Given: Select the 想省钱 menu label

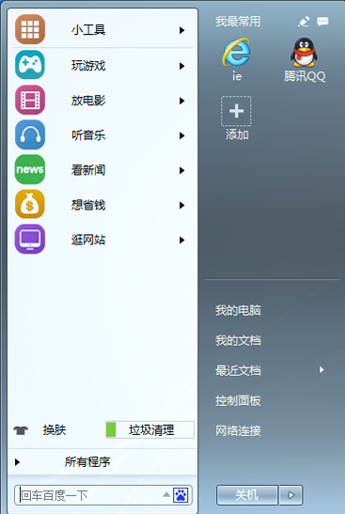Looking at the screenshot, I should 88,205.
